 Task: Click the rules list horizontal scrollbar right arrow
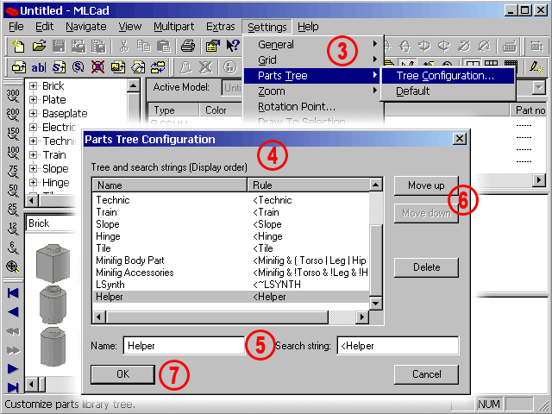click(362, 317)
